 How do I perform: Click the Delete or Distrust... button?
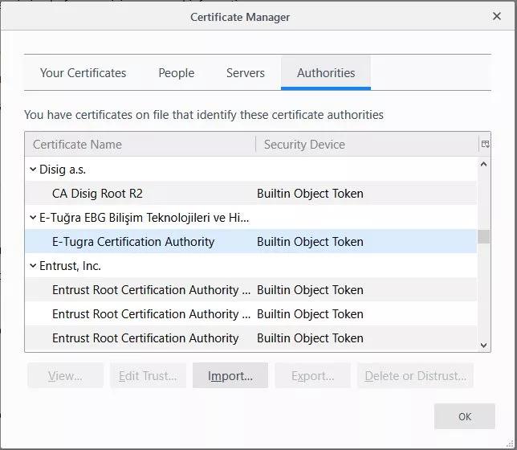click(x=415, y=375)
